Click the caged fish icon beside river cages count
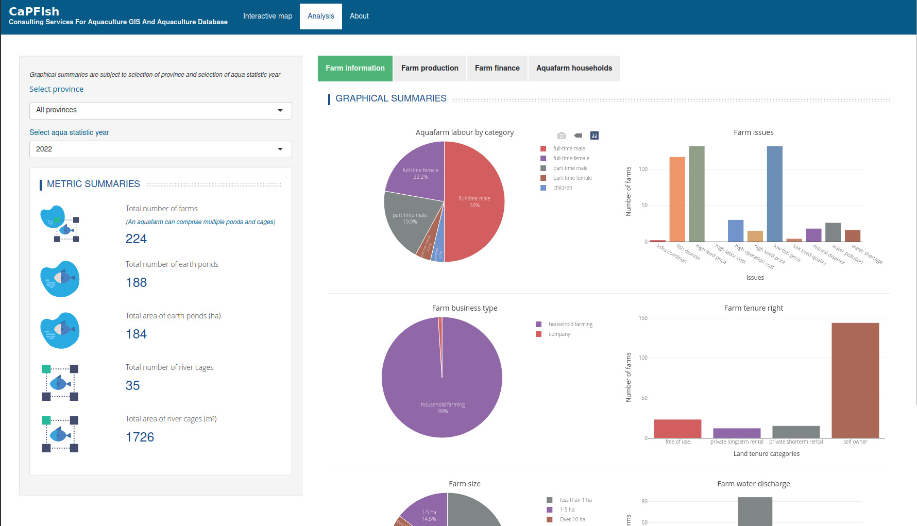The image size is (917, 526). 60,382
